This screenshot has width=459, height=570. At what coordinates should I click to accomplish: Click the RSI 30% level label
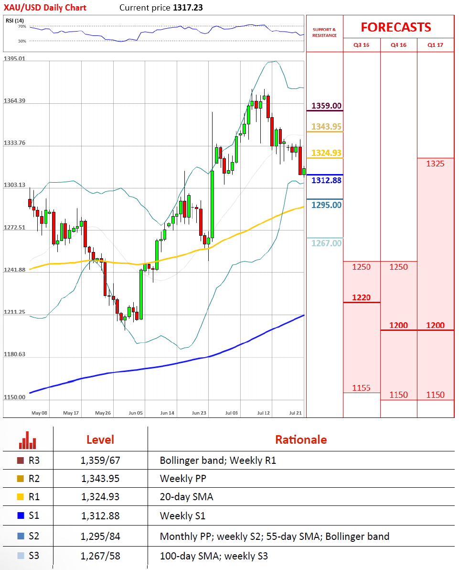[x=22, y=41]
